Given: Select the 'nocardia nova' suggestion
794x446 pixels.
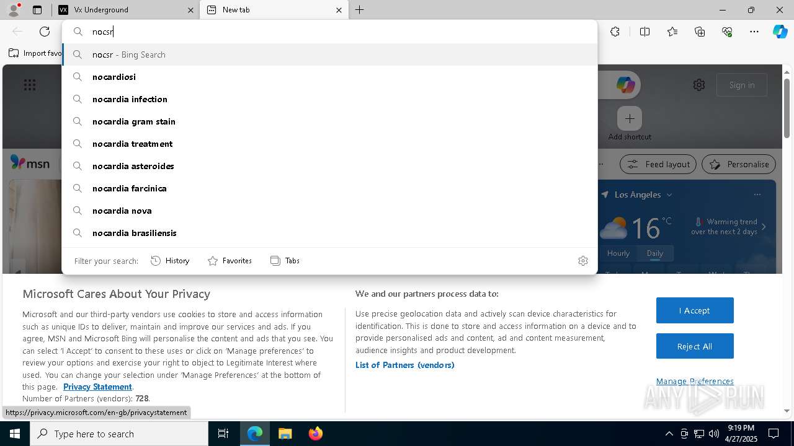Looking at the screenshot, I should (329, 211).
